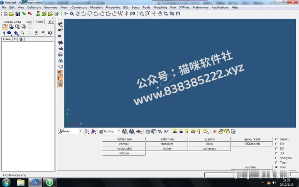Viewport: 299px width, 187px height.
Task: Open the Auto selection mode dropdown
Action: pos(80,131)
